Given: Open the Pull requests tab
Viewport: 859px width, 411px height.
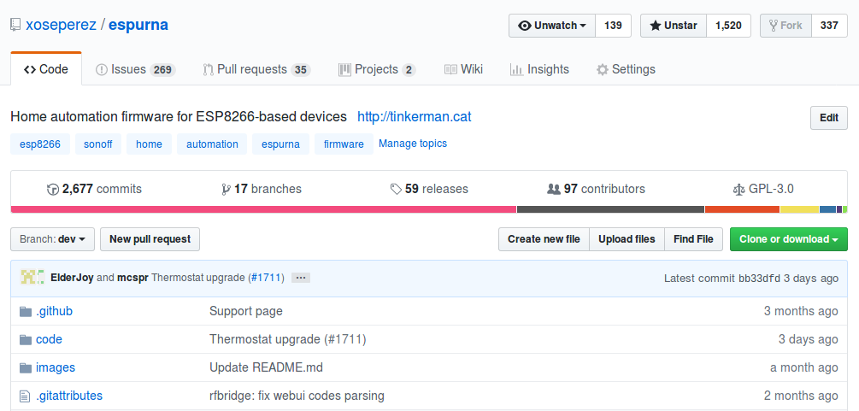Looking at the screenshot, I should click(x=256, y=69).
